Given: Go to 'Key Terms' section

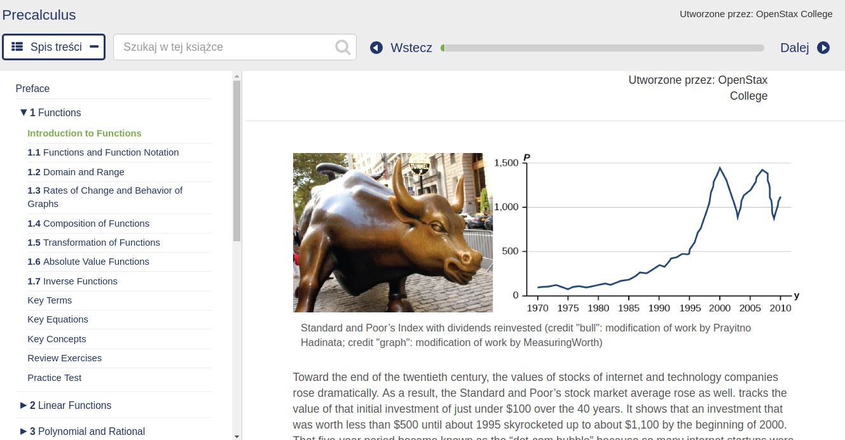Looking at the screenshot, I should click(x=50, y=300).
